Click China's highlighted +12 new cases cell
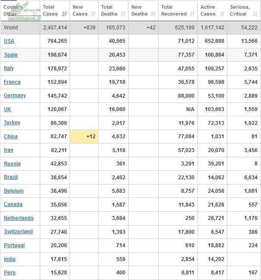 click(x=84, y=137)
